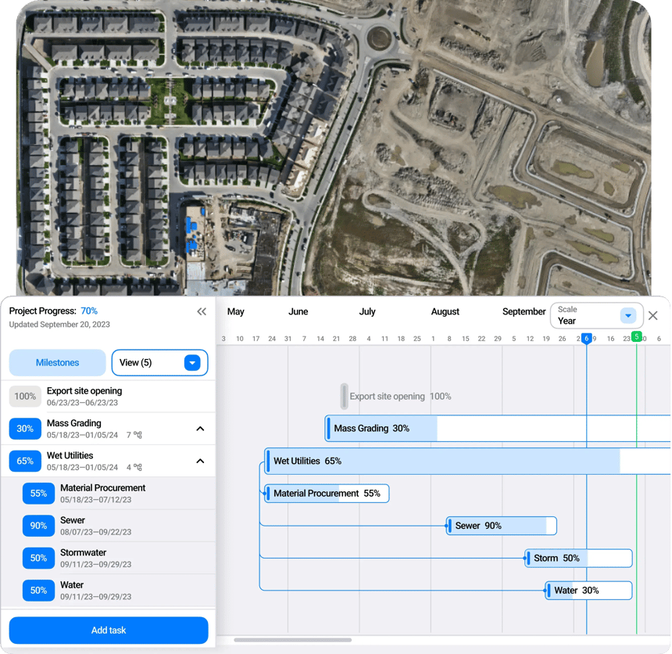Click the 55% badge on Material Procurement
This screenshot has width=672, height=654.
coord(38,494)
